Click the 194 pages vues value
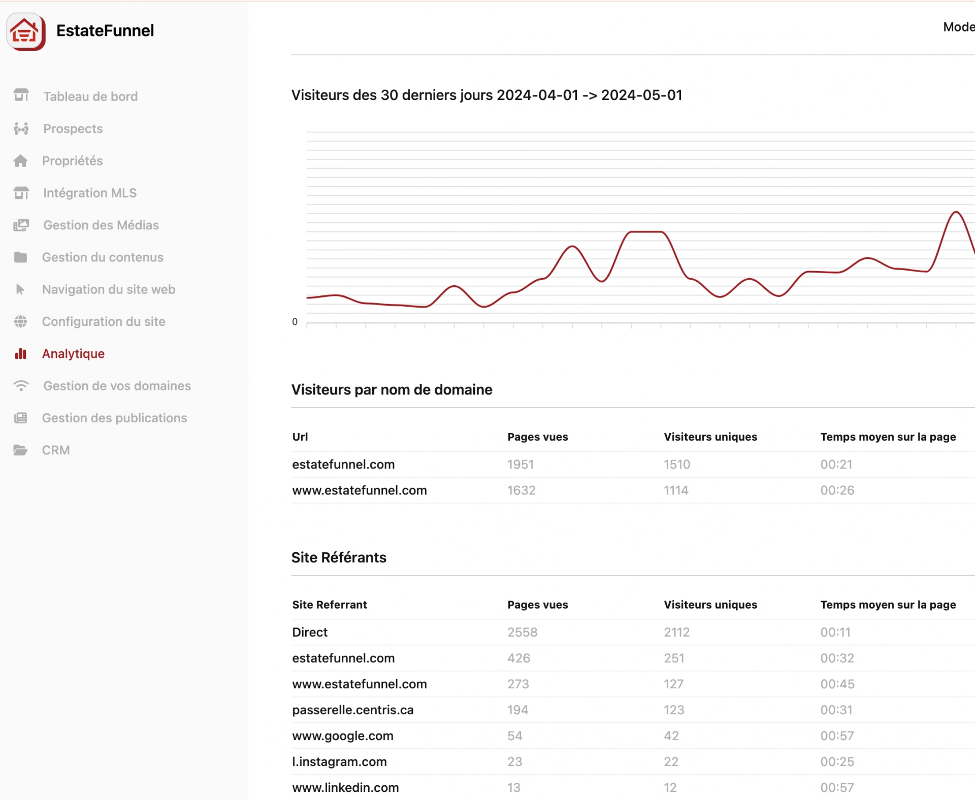The height and width of the screenshot is (800, 975). pyautogui.click(x=518, y=710)
